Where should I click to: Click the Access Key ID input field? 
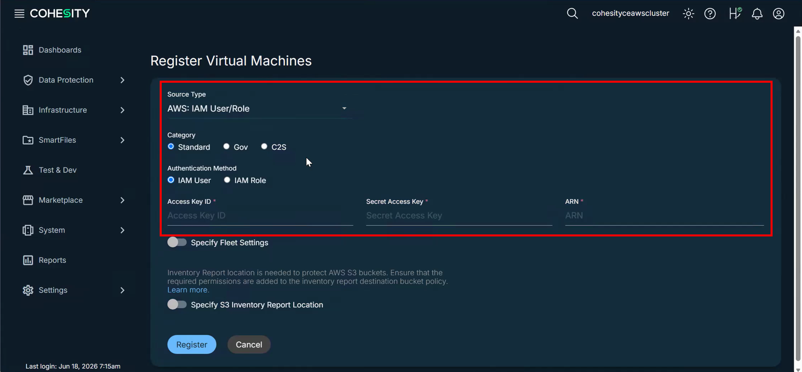tap(260, 216)
